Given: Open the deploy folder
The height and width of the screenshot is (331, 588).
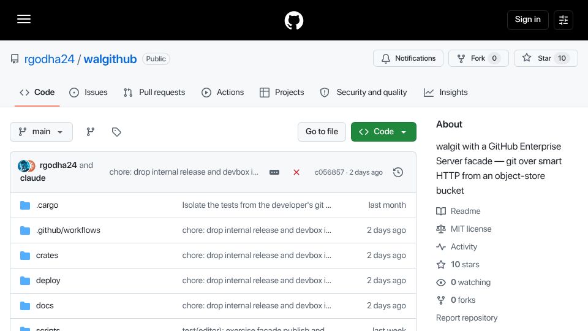Looking at the screenshot, I should 48,281.
